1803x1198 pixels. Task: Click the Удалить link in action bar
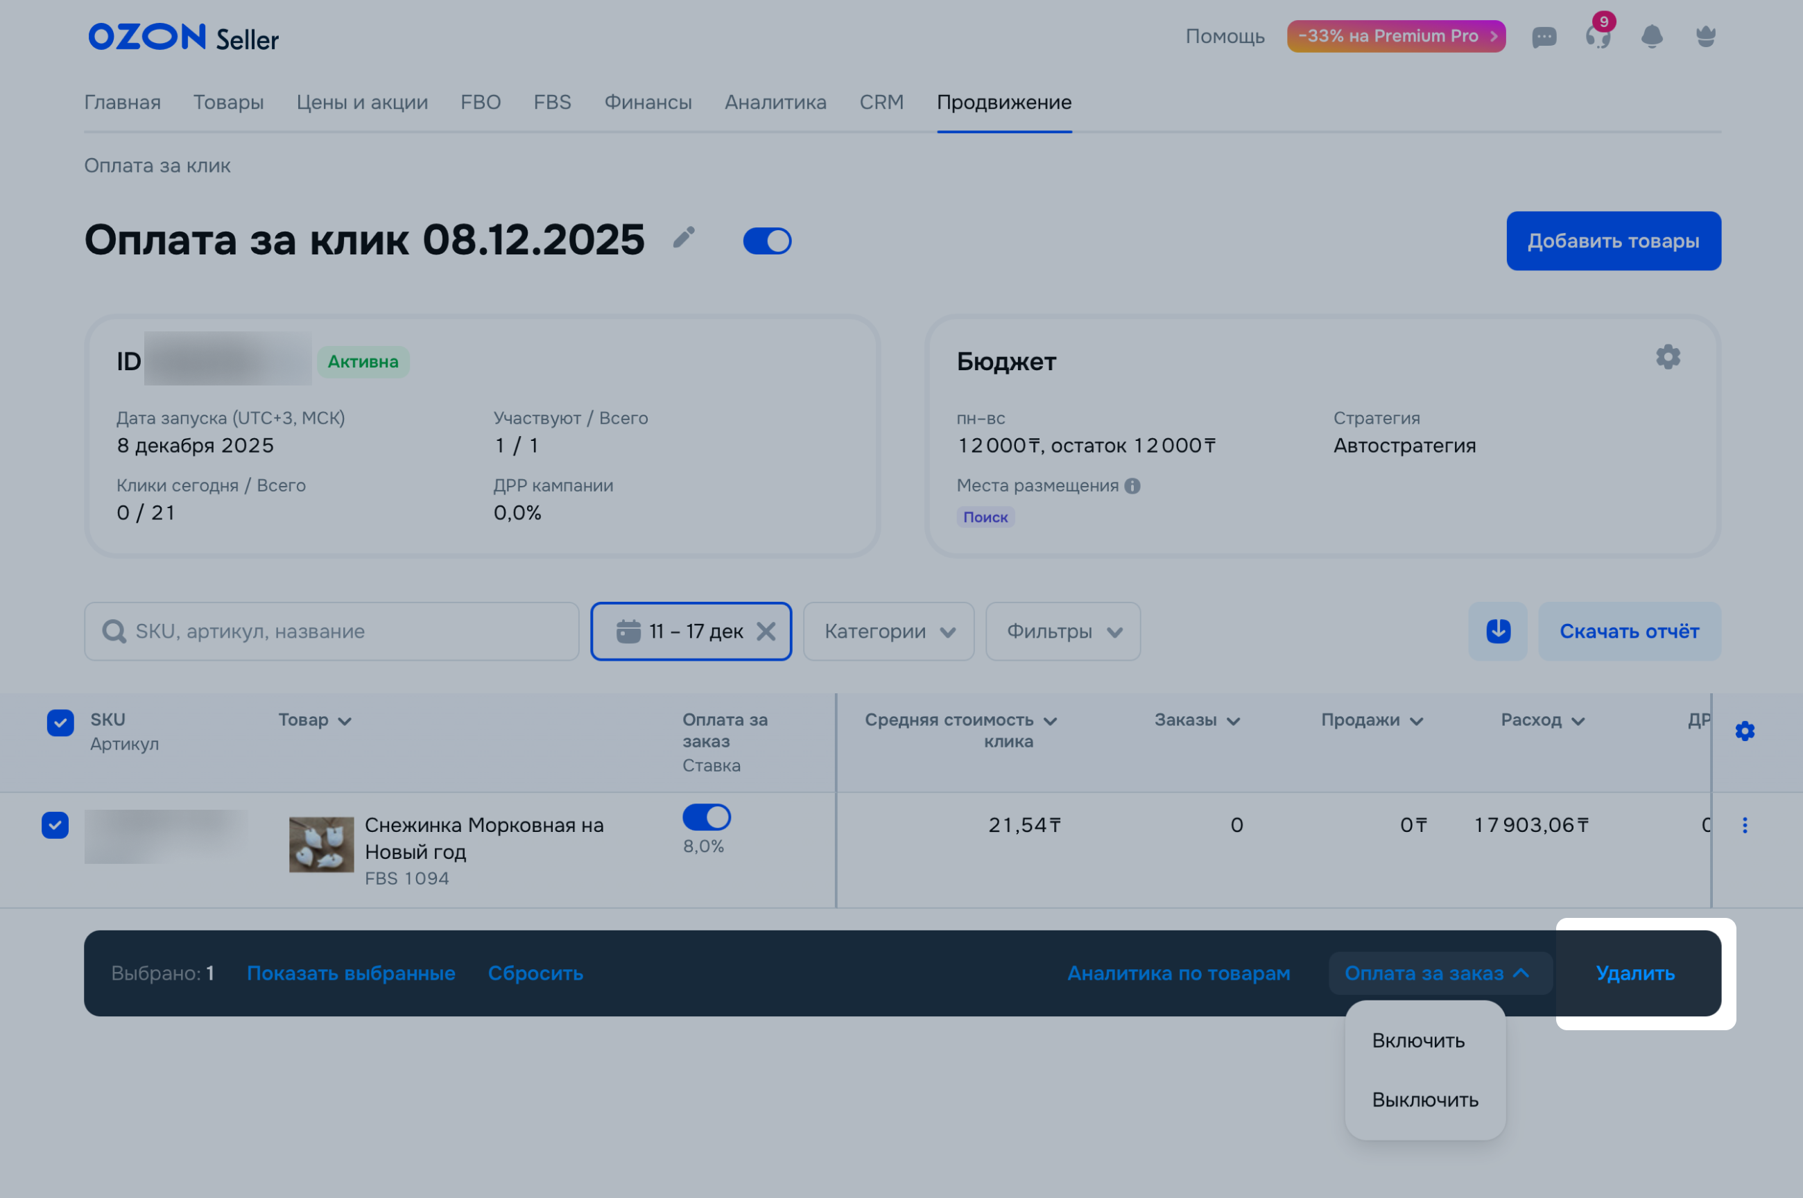pos(1635,973)
